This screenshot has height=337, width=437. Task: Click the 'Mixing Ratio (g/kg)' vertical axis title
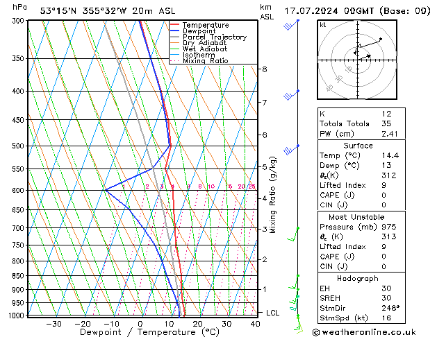(273, 195)
